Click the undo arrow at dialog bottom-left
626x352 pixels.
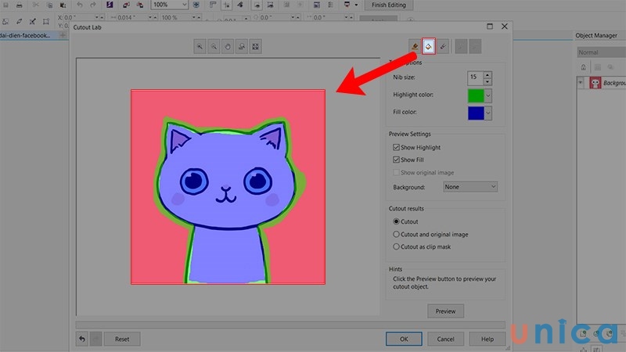click(x=81, y=339)
